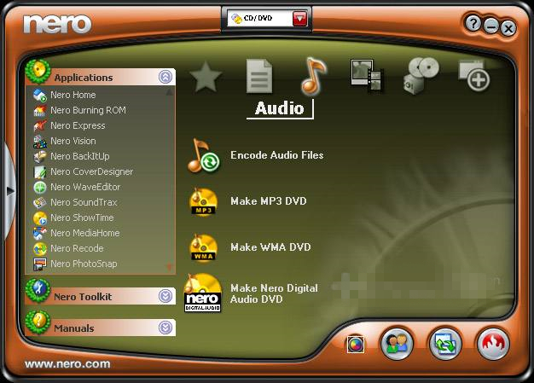Open the color scheme chooser icon
The height and width of the screenshot is (383, 534).
[355, 345]
